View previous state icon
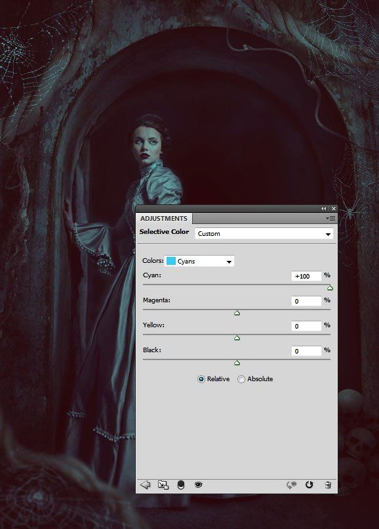This screenshot has width=379, height=529. pos(291,485)
